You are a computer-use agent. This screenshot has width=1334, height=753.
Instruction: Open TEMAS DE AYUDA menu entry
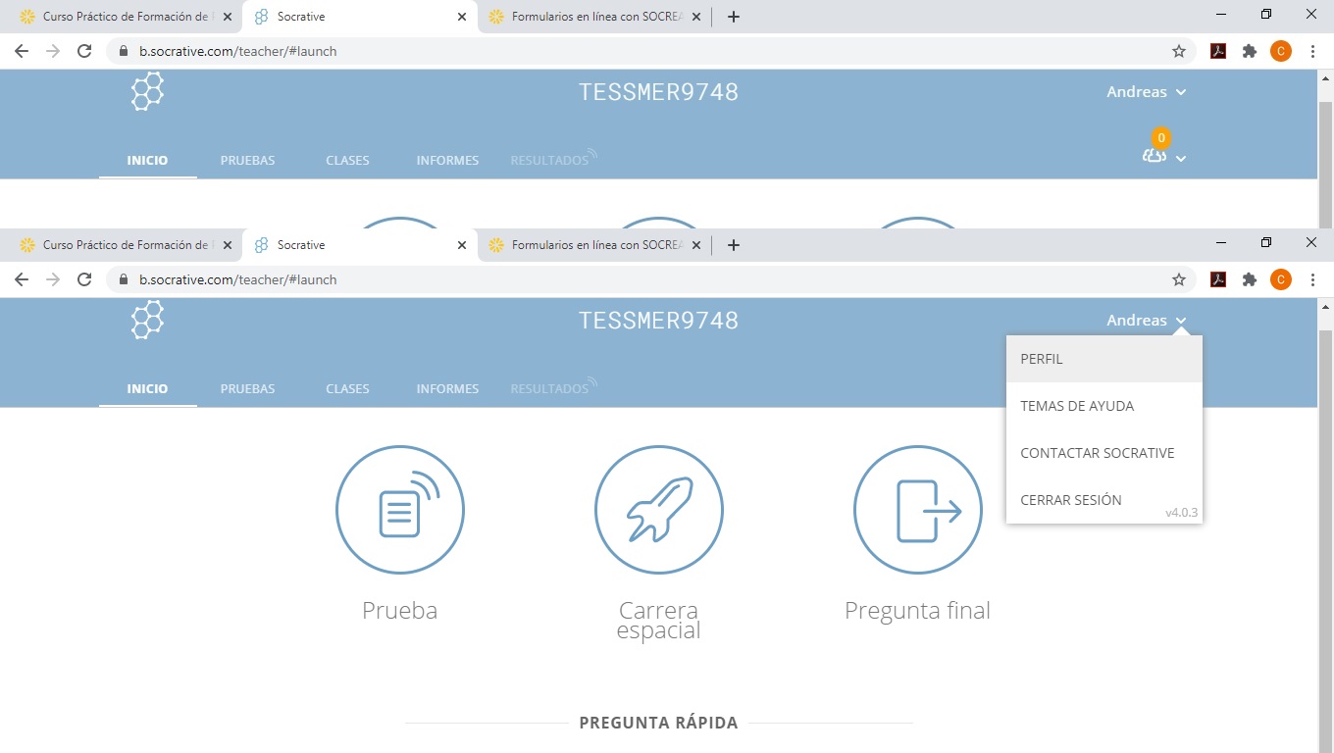1104,406
